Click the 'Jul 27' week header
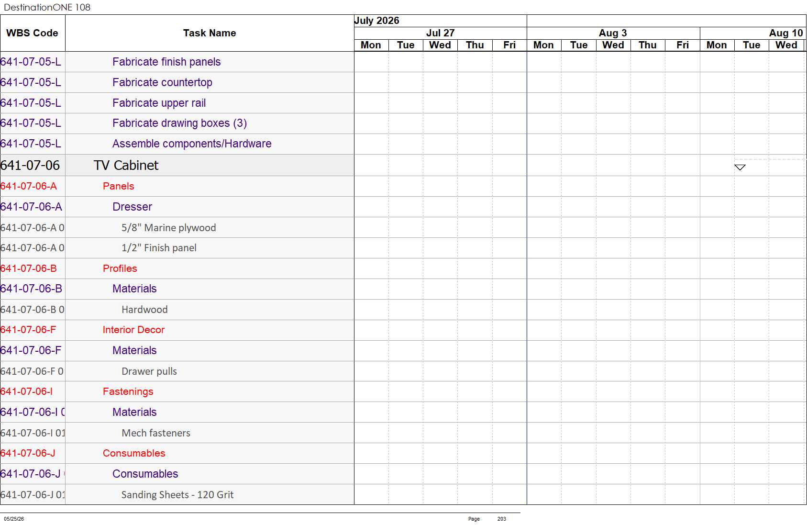 (440, 33)
